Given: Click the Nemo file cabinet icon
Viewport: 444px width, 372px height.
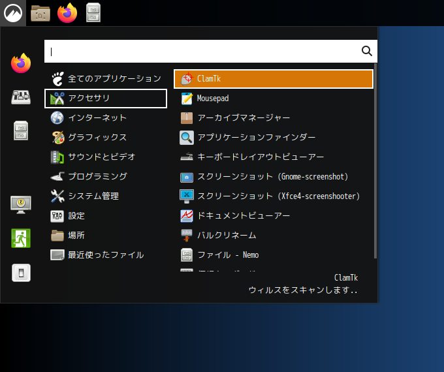Looking at the screenshot, I should [187, 255].
